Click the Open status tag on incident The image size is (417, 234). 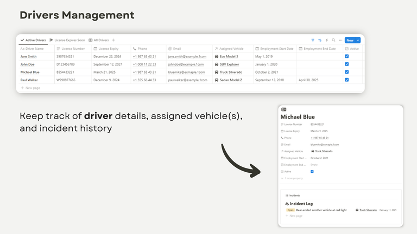(290, 210)
